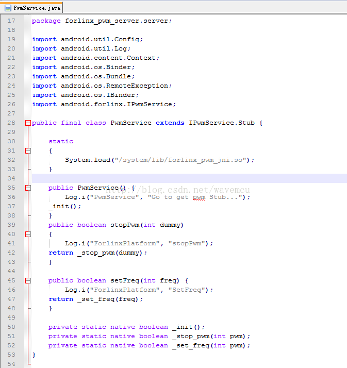Click native _stop_pwm(int pwm) declaration
The height and width of the screenshot is (368, 347).
pyautogui.click(x=150, y=336)
